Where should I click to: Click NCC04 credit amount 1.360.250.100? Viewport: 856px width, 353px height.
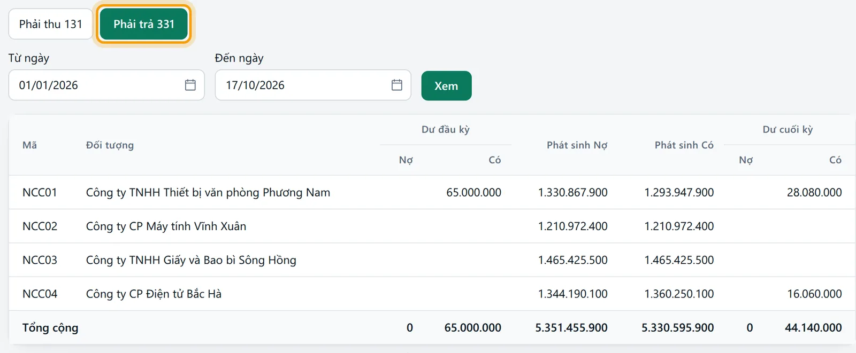(679, 294)
